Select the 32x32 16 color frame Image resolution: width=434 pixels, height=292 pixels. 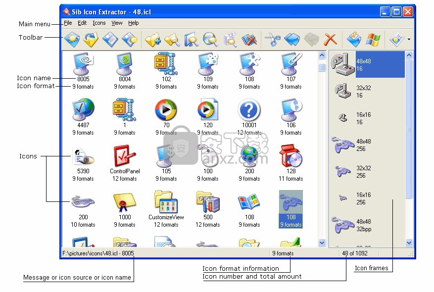[367, 92]
